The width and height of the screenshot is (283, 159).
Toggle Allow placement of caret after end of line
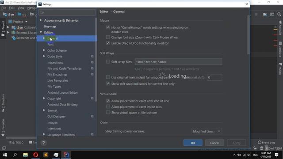[108, 101]
